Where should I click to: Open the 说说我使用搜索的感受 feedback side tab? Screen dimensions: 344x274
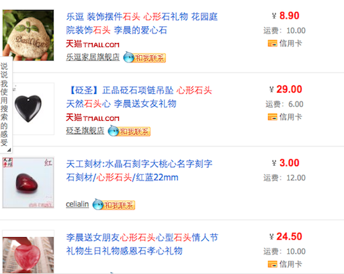pyautogui.click(x=5, y=104)
